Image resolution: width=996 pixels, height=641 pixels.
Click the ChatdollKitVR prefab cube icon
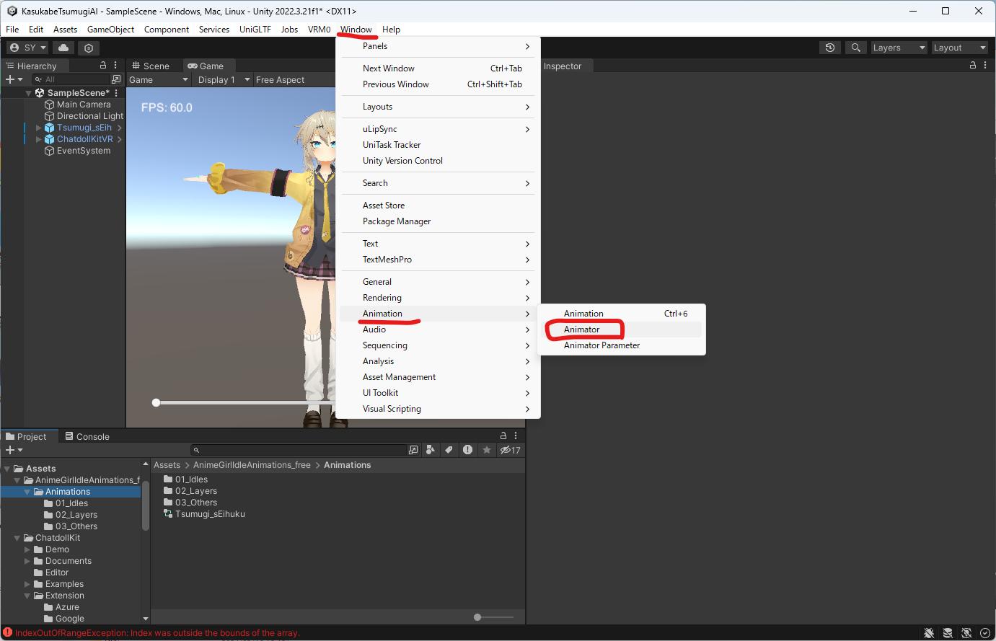50,139
